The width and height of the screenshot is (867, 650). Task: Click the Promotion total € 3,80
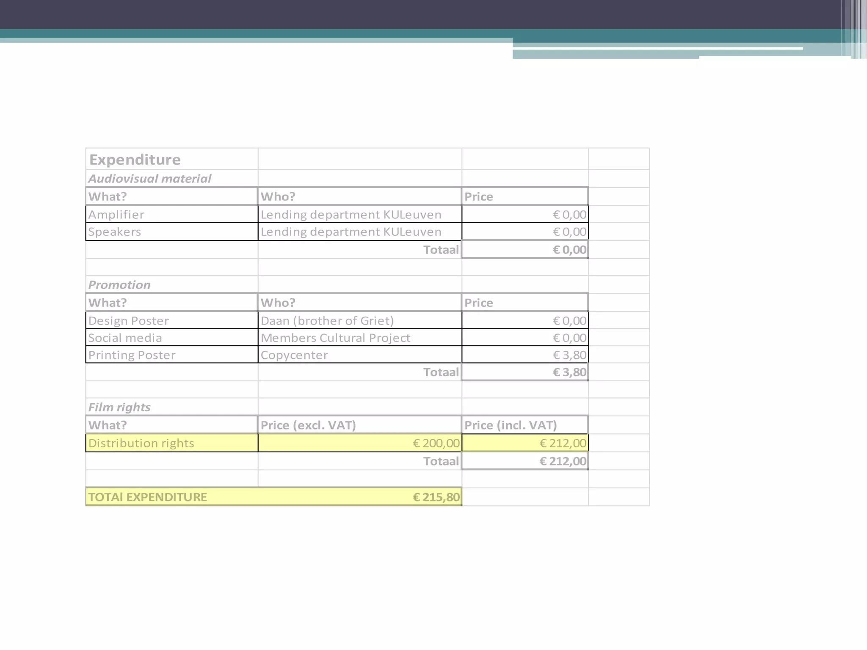pyautogui.click(x=569, y=372)
